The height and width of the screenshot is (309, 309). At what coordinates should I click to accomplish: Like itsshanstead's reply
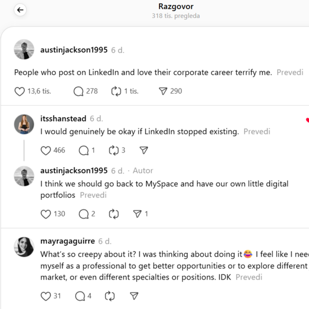[x=46, y=151]
